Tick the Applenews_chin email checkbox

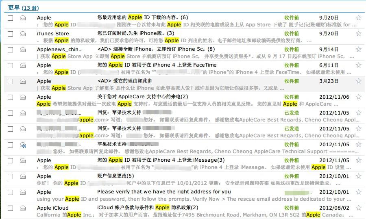coord(10,50)
